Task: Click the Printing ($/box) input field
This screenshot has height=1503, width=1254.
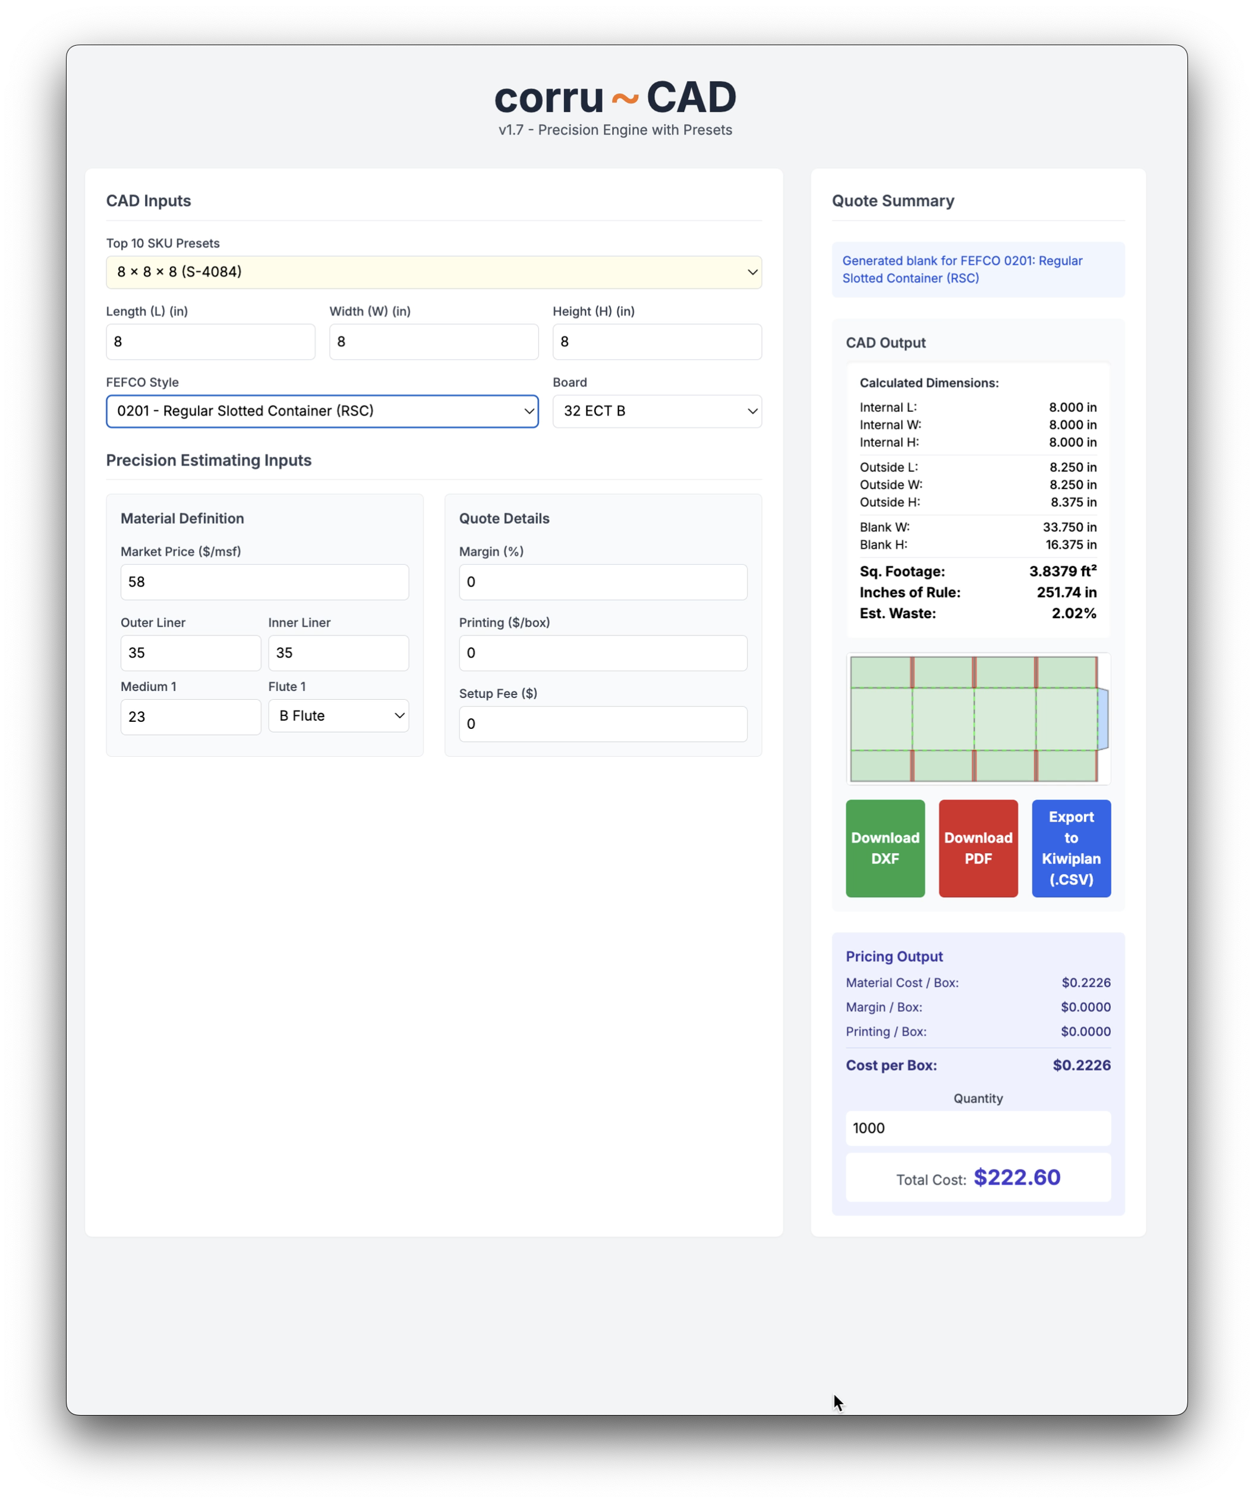Action: (x=603, y=653)
